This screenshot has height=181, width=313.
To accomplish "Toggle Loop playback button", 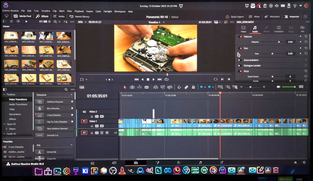I will (x=166, y=79).
